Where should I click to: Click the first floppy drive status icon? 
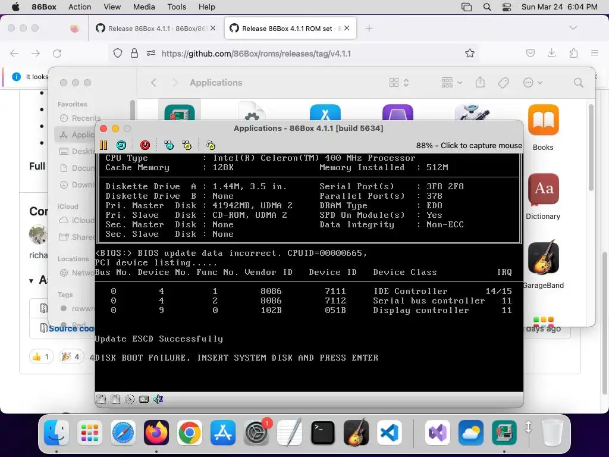tap(101, 399)
